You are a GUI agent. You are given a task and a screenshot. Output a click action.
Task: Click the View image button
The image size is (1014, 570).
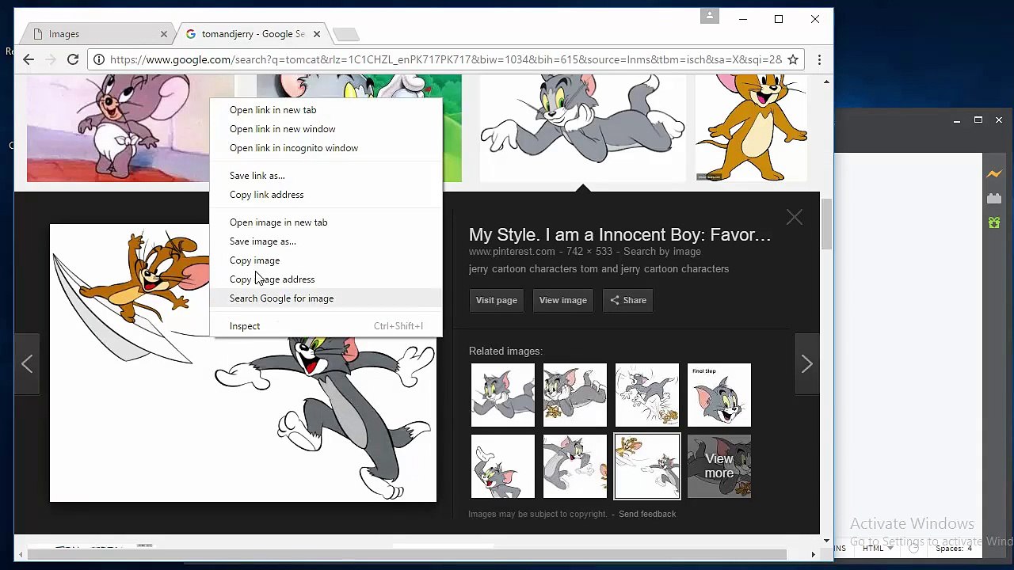[x=563, y=300]
